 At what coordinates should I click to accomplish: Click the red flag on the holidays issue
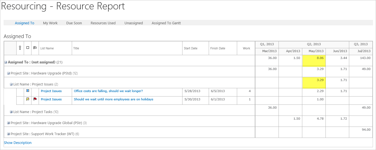(35, 99)
